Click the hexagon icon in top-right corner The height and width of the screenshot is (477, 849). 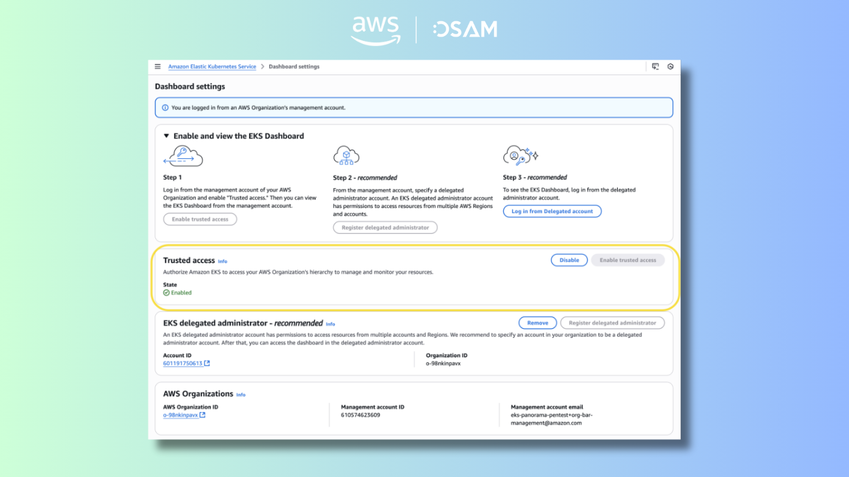click(671, 66)
